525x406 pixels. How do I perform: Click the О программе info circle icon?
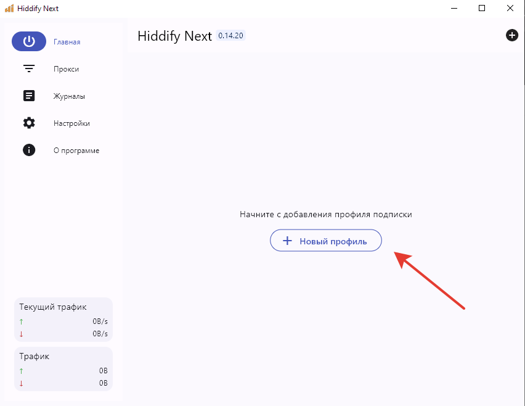[x=29, y=150]
